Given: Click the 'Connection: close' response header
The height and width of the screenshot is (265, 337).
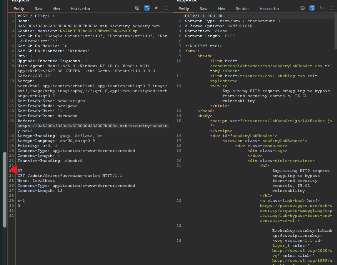Looking at the screenshot, I should coord(206,31).
